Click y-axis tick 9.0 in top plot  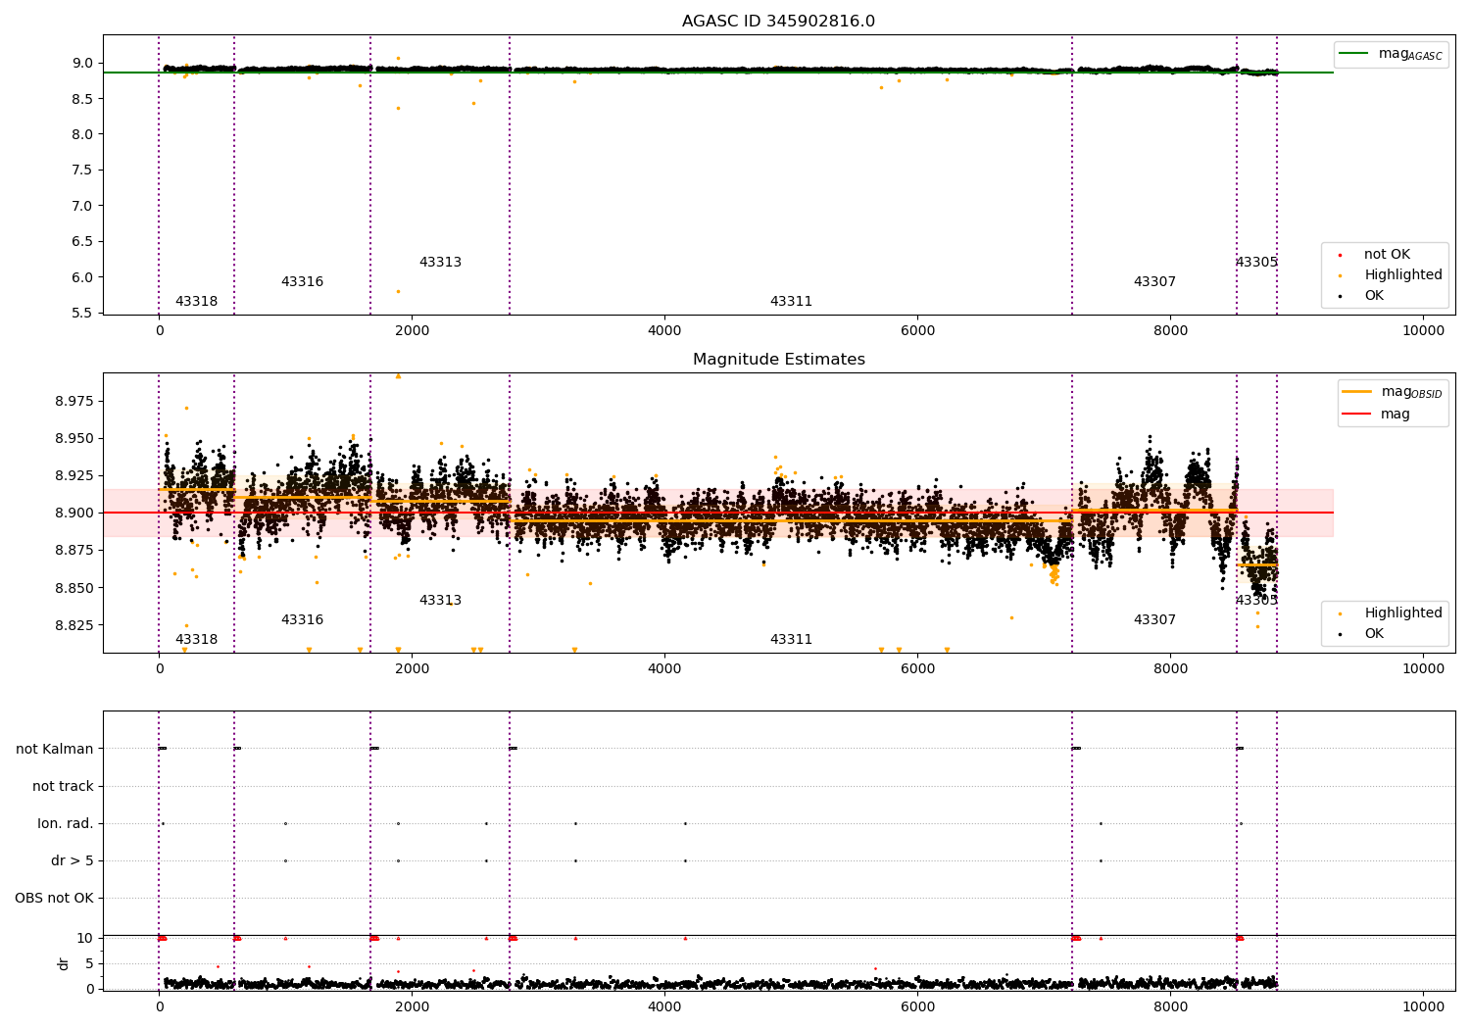point(83,63)
